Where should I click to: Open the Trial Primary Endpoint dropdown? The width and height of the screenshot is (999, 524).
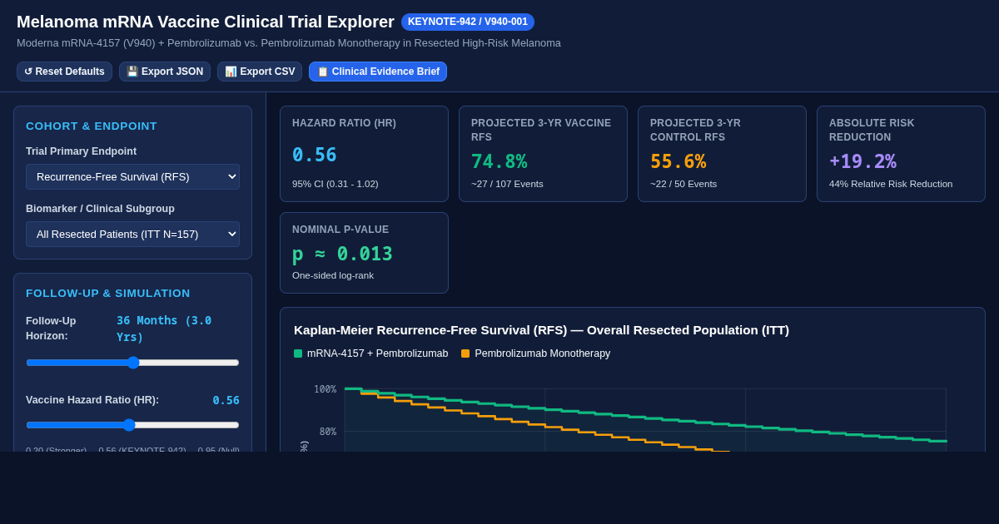point(132,176)
